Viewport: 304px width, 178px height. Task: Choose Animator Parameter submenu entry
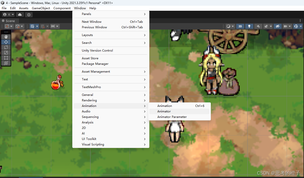coord(179,117)
